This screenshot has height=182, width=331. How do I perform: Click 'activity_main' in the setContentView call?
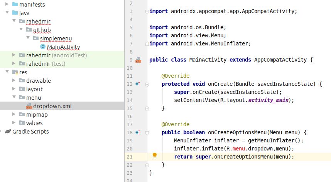[x=268, y=100]
